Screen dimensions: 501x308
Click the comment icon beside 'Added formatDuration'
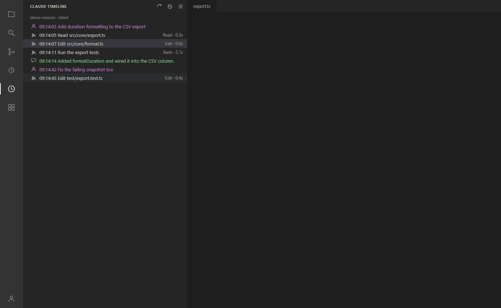coord(34,61)
